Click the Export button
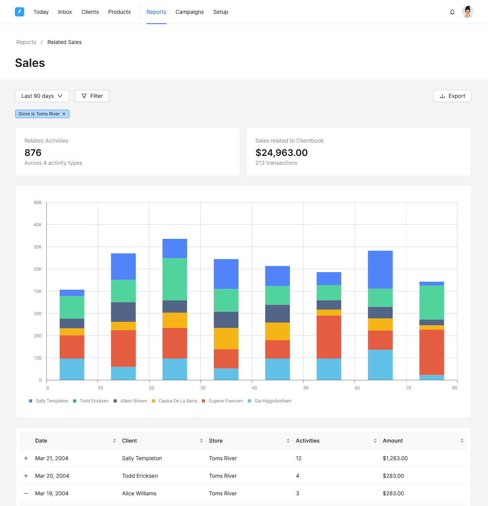 pos(452,96)
